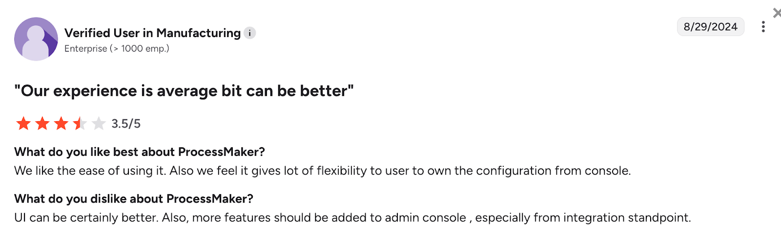781x240 pixels.
Task: Click the 8/29/2024 date badge
Action: 710,27
